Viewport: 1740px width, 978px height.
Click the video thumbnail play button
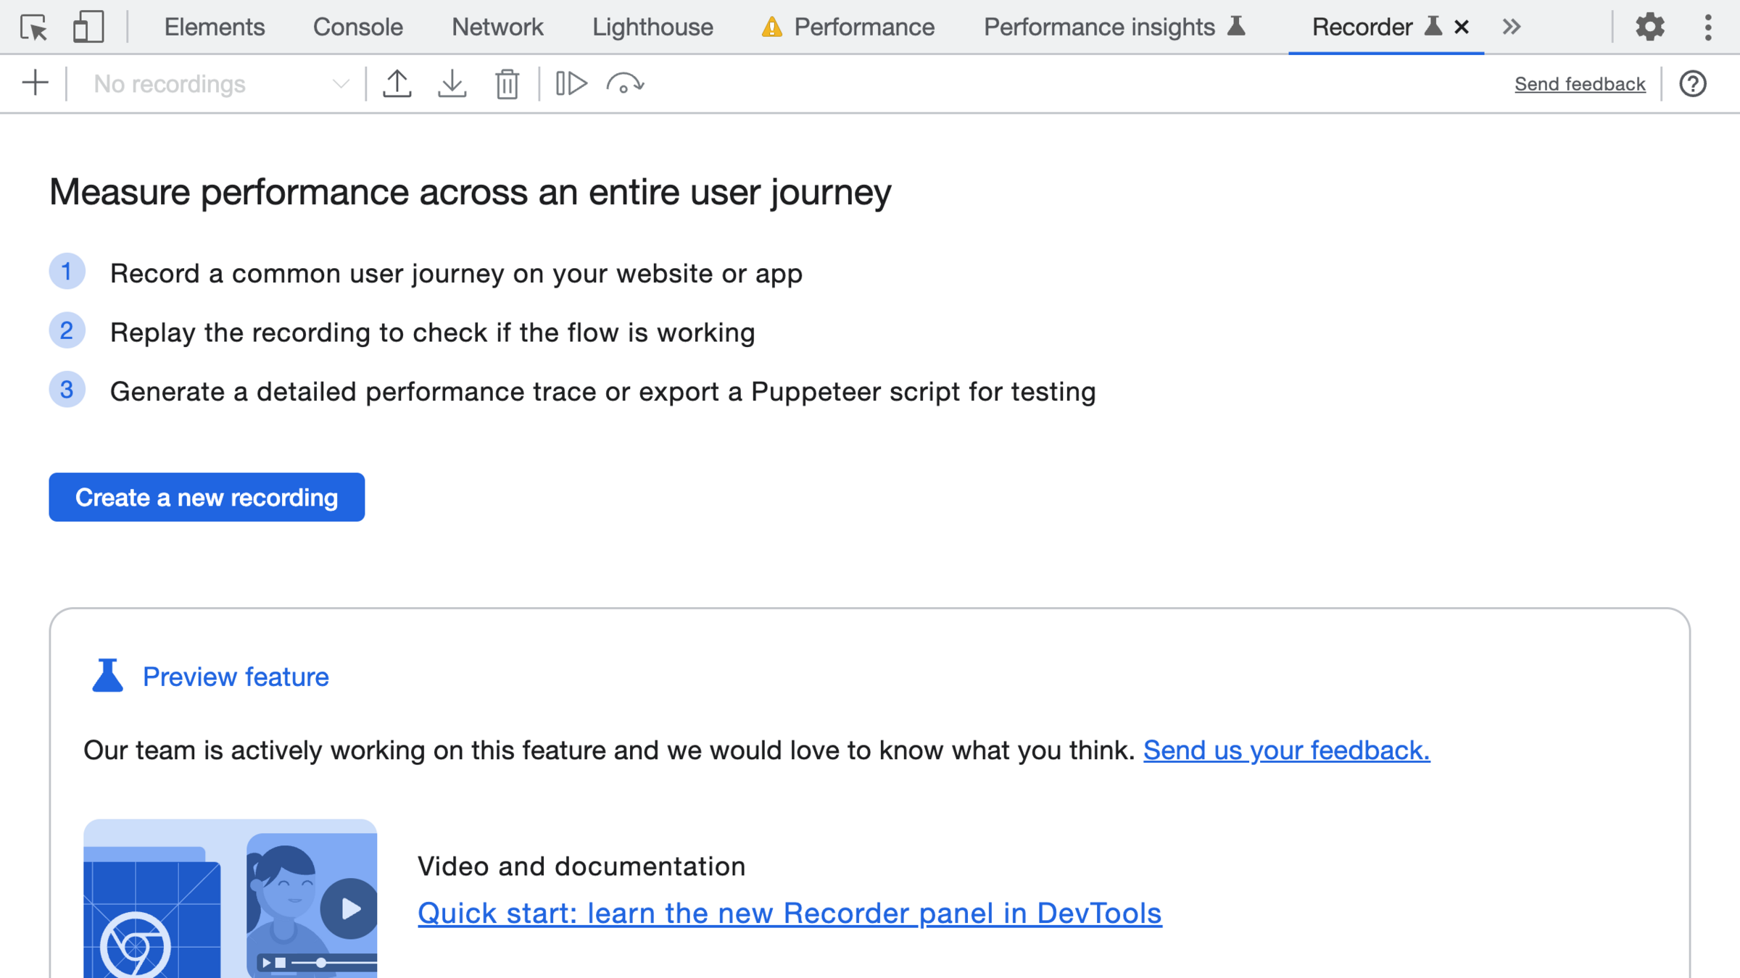(349, 908)
